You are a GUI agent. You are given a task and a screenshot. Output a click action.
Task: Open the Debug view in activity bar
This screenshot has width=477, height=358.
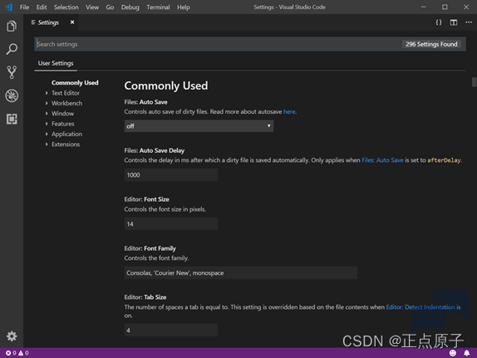(x=12, y=96)
